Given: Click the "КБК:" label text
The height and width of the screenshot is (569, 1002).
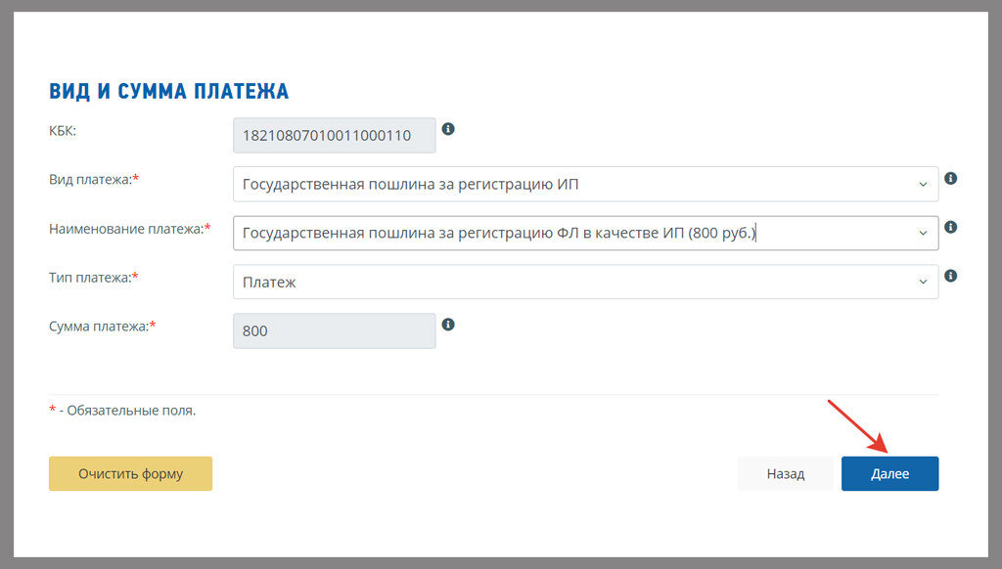Looking at the screenshot, I should 63,131.
